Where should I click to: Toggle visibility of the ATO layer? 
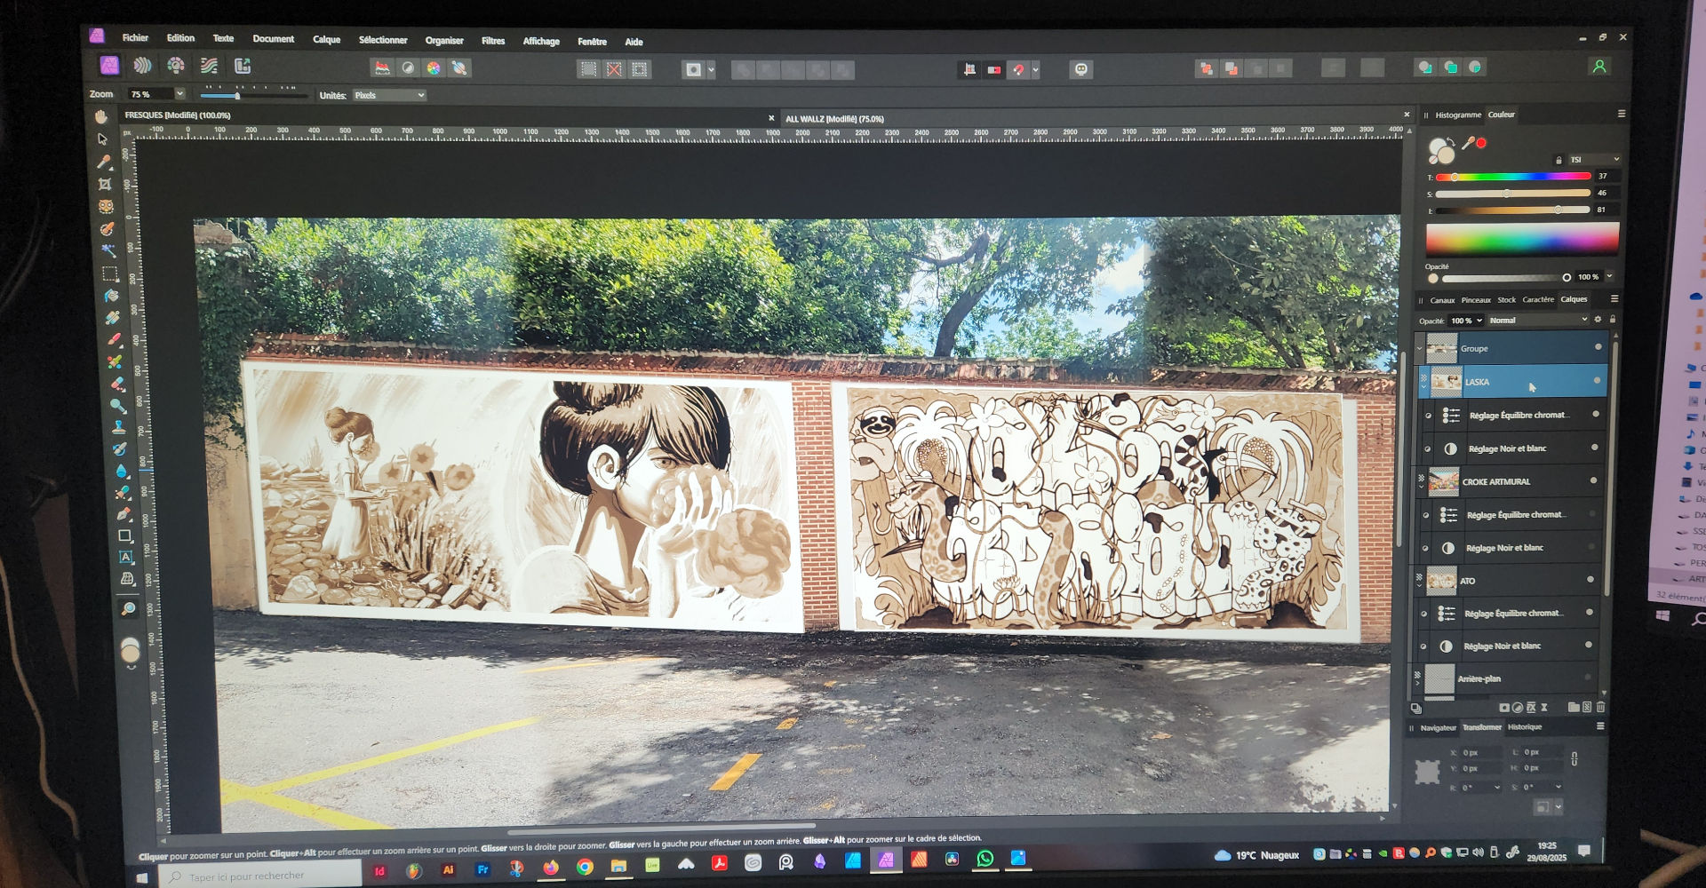(x=1590, y=581)
